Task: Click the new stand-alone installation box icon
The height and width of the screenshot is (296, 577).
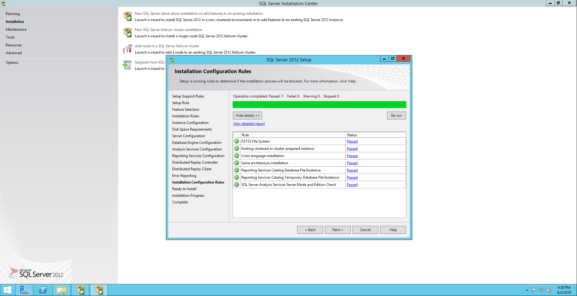Action: pos(127,16)
